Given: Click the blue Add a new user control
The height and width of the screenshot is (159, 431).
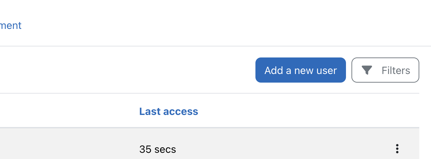Looking at the screenshot, I should 301,70.
